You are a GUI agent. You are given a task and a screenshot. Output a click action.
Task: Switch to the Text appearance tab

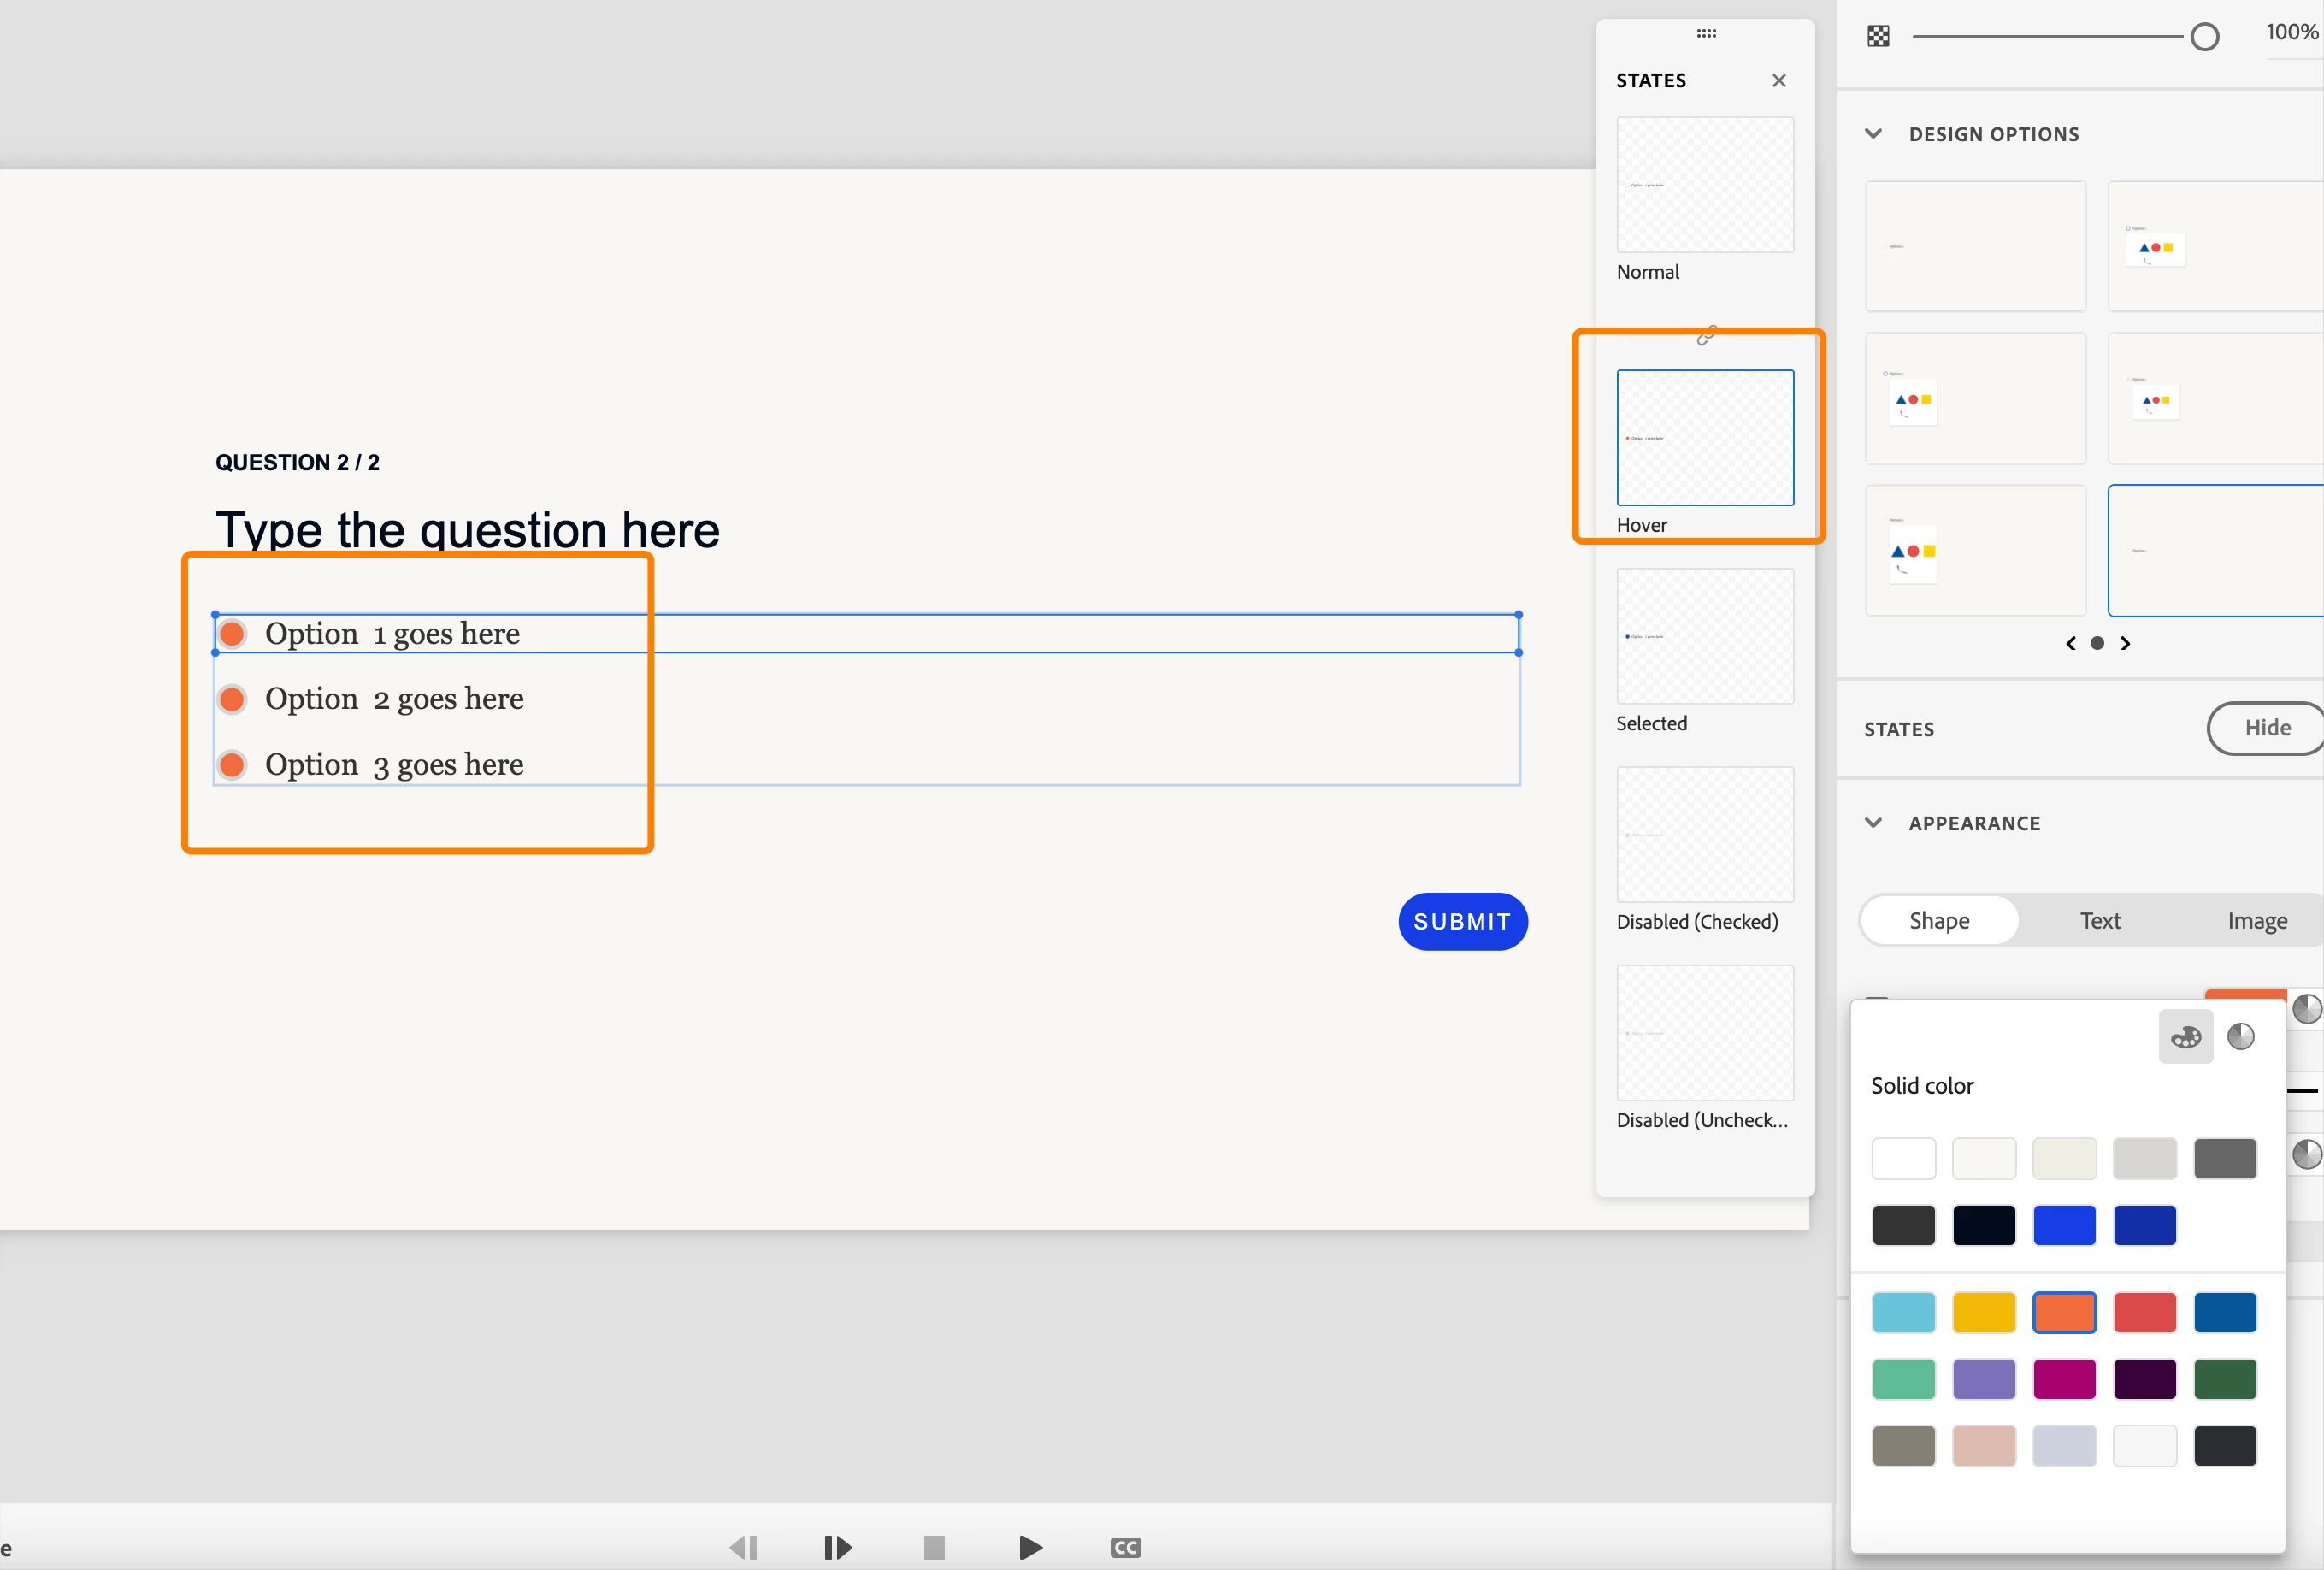click(x=2099, y=921)
